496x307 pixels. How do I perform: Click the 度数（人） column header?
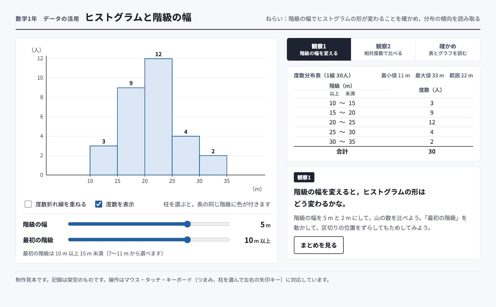click(x=432, y=90)
